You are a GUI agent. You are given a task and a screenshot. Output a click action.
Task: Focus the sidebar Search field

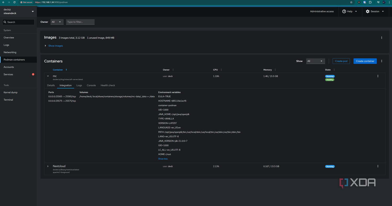[18, 22]
